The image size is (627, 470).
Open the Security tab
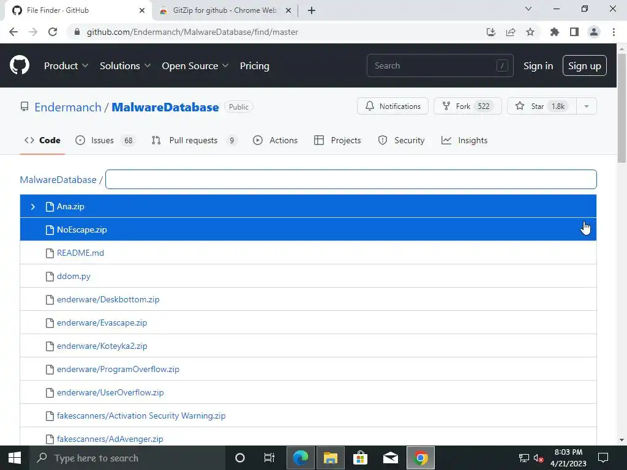click(x=401, y=140)
